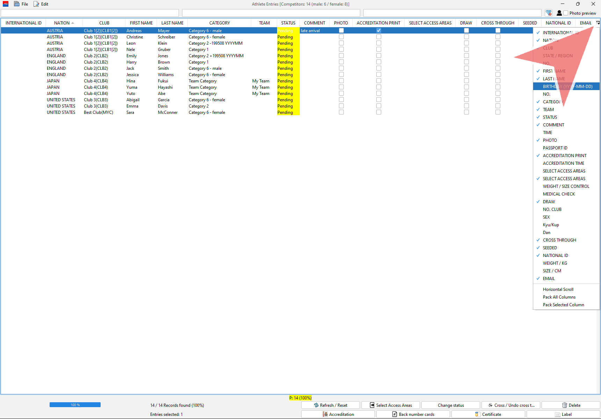
Task: Open Back number cards
Action: (x=413, y=414)
